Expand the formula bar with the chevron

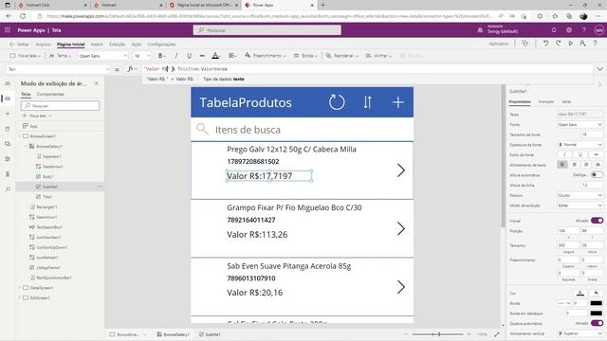pyautogui.click(x=599, y=69)
